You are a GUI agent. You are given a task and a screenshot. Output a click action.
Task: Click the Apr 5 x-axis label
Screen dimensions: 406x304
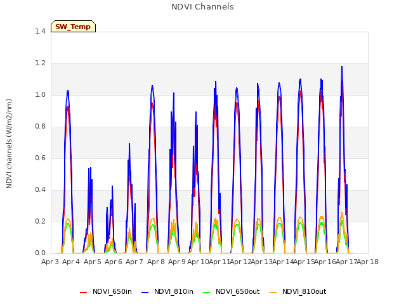(x=93, y=262)
